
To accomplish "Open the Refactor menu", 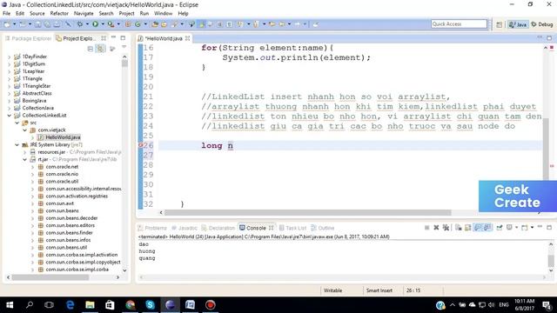I will (59, 14).
